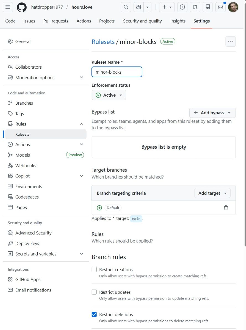Open the Active enforcement status dropdown
The height and width of the screenshot is (330, 246).
tap(109, 95)
